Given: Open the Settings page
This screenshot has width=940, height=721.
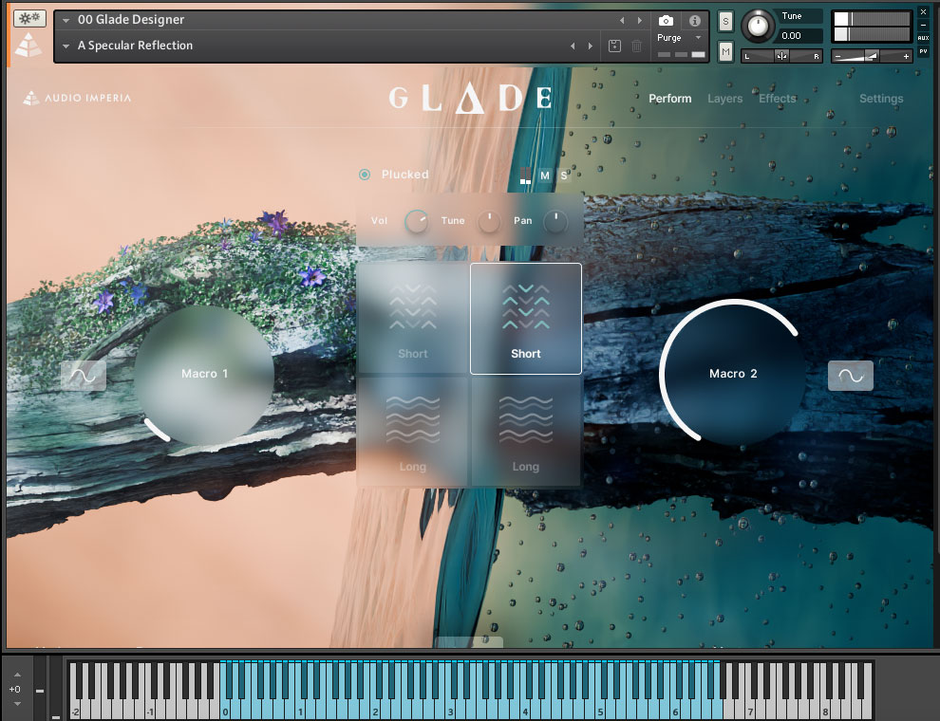Looking at the screenshot, I should [x=881, y=99].
